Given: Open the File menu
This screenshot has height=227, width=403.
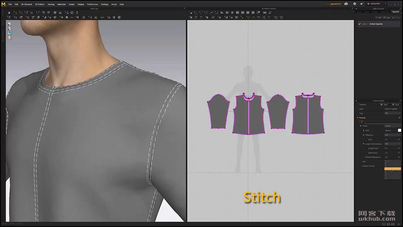Looking at the screenshot, I should [10, 4].
